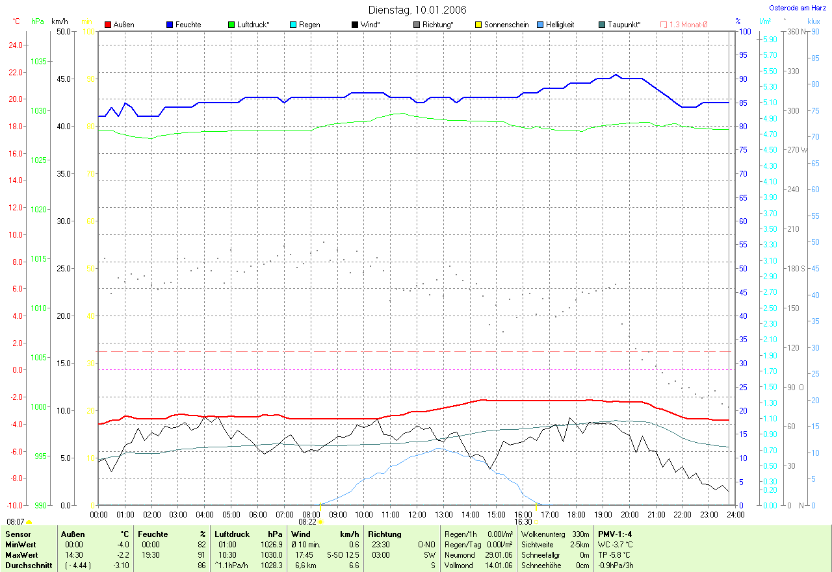Click the yellow Sonnenschein legend square
The width and height of the screenshot is (832, 572).
click(478, 25)
